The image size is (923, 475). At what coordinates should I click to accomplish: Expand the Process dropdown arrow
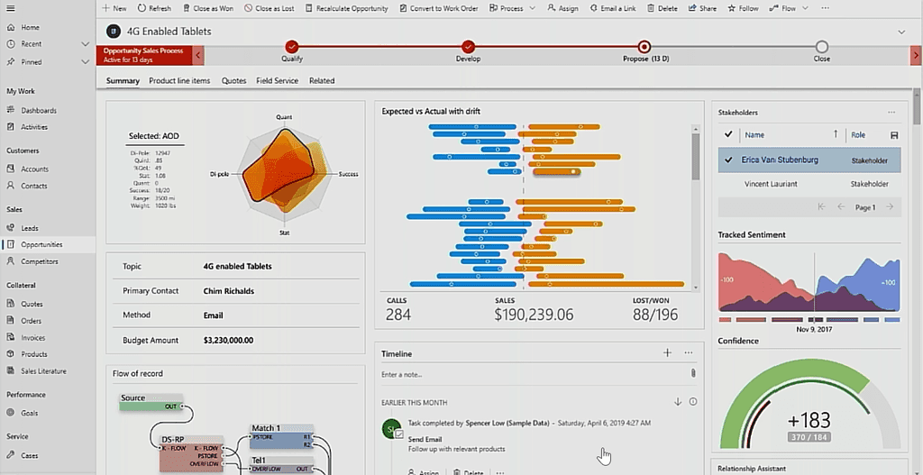[x=532, y=8]
